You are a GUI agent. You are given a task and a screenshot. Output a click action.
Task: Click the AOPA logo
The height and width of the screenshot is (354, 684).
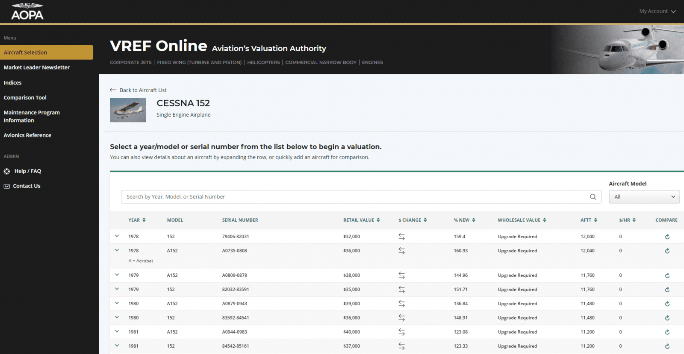(x=27, y=12)
